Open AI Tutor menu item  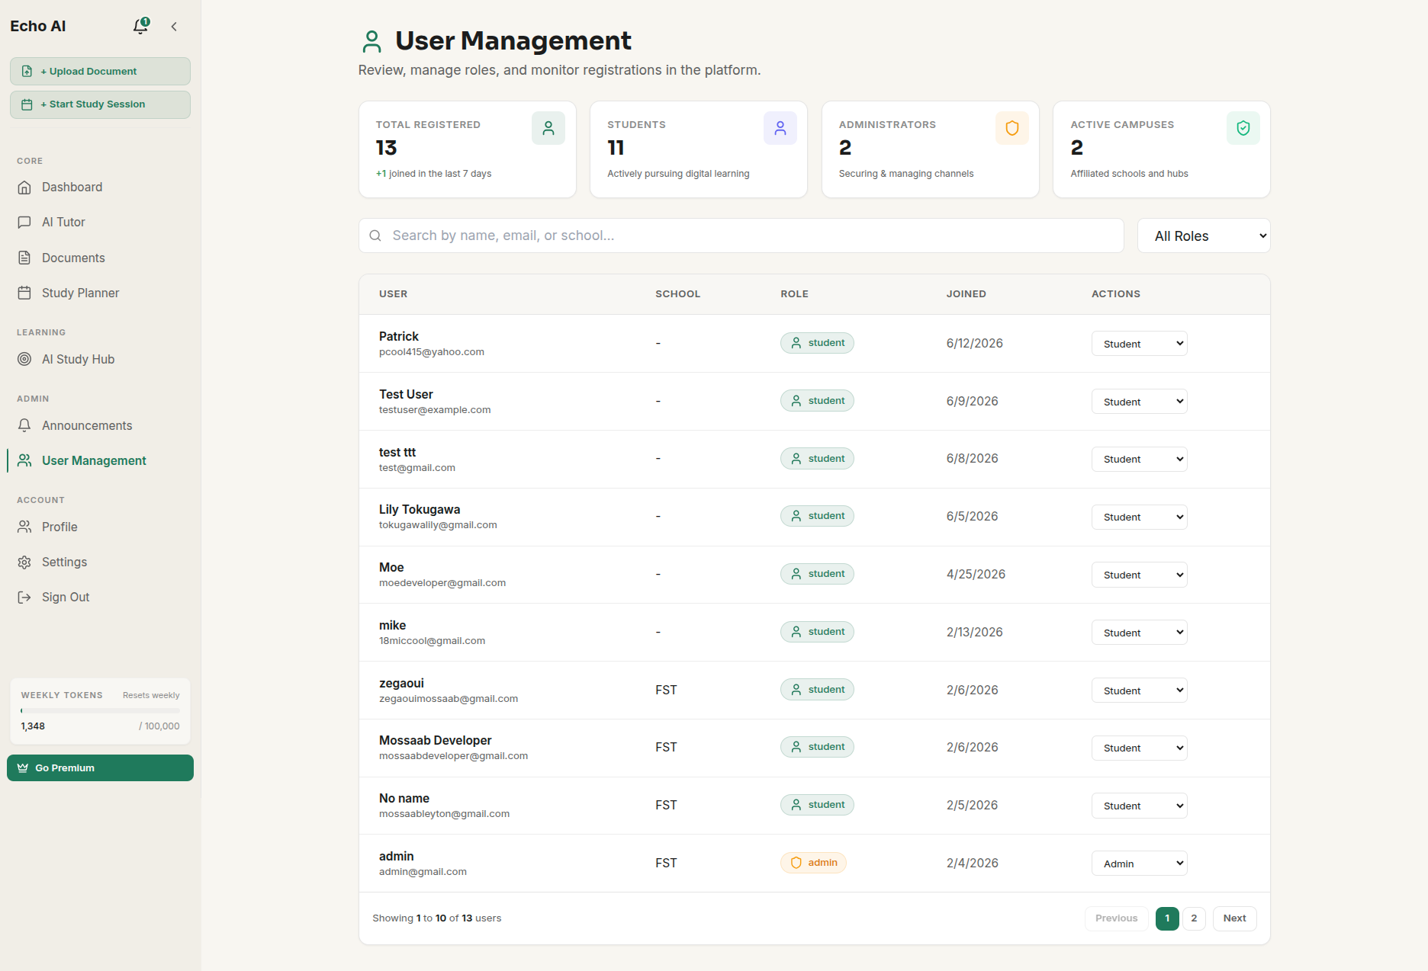pyautogui.click(x=100, y=223)
